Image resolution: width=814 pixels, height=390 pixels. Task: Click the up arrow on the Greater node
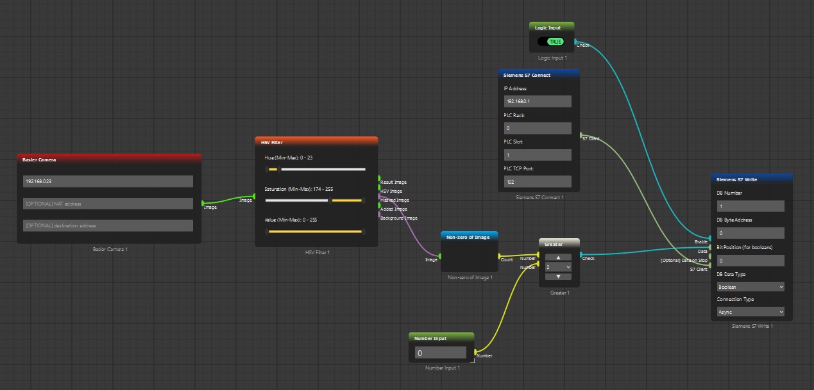pyautogui.click(x=557, y=257)
